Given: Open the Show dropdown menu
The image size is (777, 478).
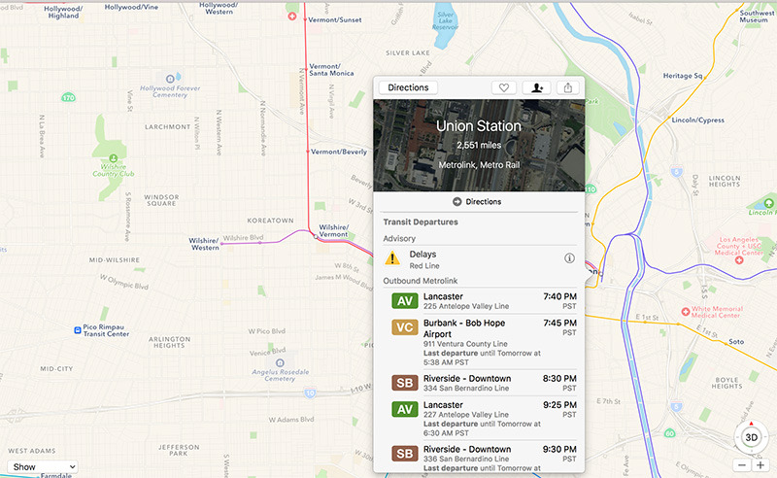Looking at the screenshot, I should tap(43, 466).
